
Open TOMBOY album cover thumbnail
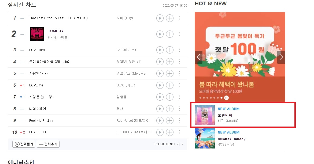[37, 34]
